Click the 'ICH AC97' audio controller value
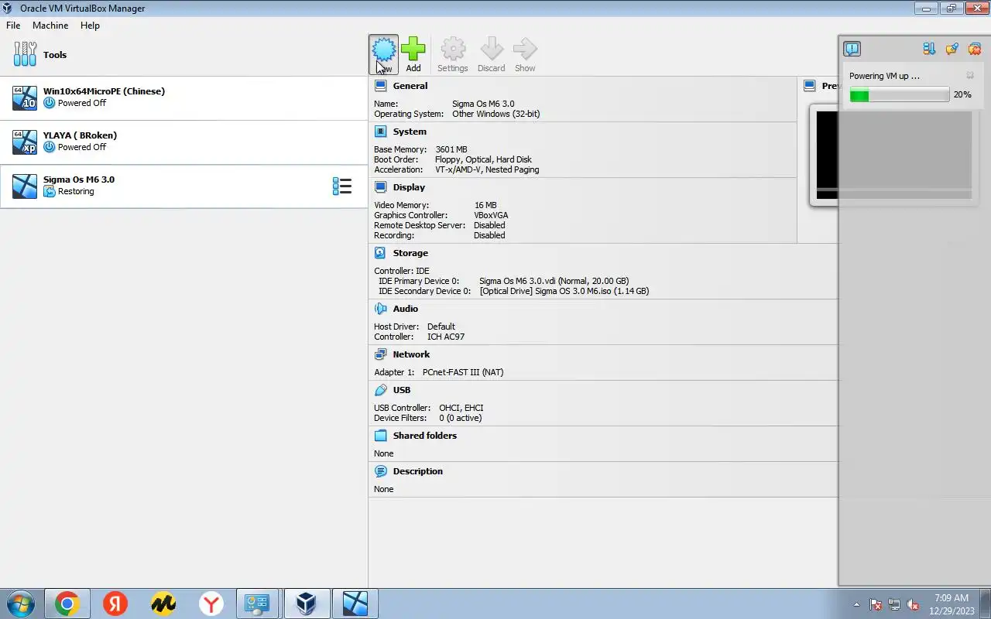 click(446, 337)
